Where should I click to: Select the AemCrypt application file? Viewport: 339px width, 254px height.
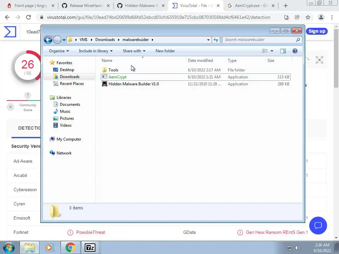[195, 77]
